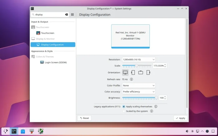Viewport: 218px width, 136px height.
Task: Click the Apply button
Action: (180, 118)
